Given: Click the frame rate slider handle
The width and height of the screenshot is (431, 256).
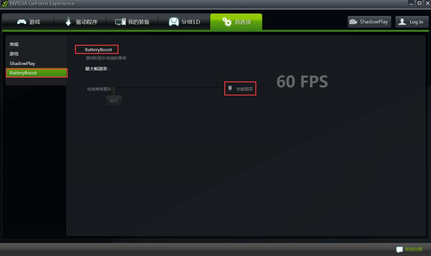Looking at the screenshot, I should (230, 88).
